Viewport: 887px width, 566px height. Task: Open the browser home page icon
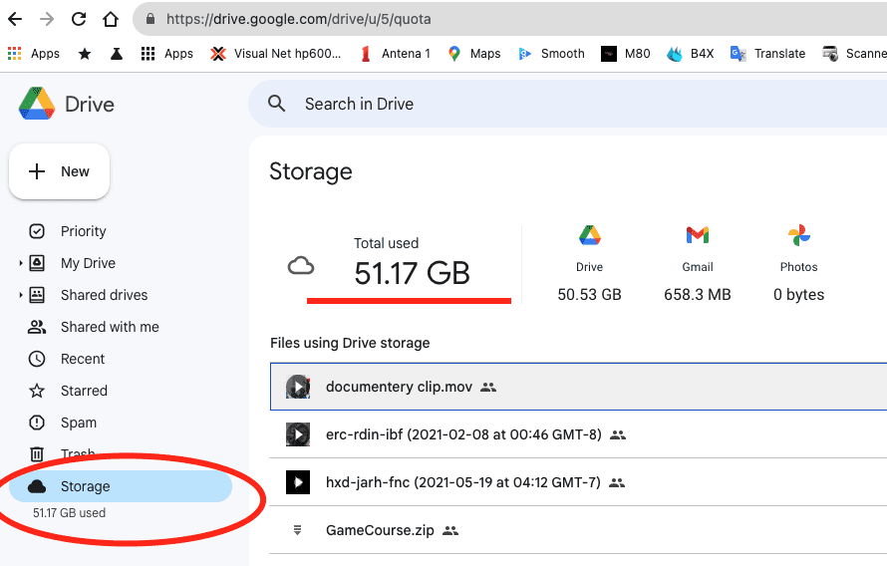click(x=111, y=19)
